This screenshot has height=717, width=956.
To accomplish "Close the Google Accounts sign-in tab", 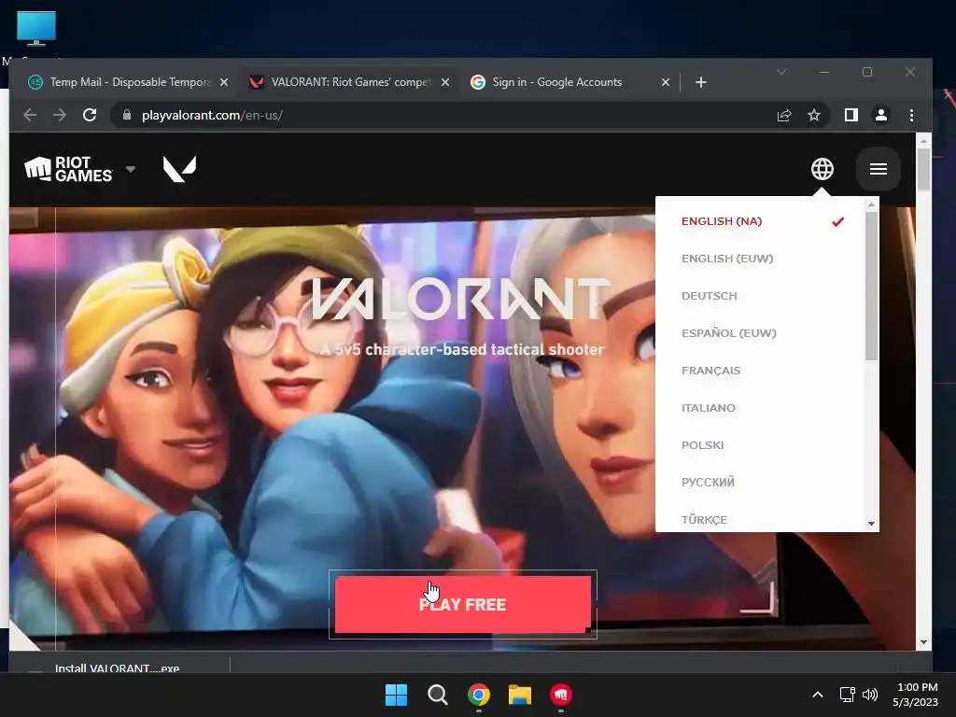I will [665, 82].
